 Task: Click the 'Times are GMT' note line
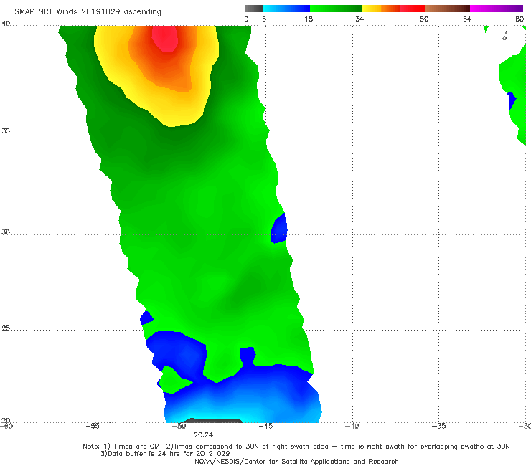coord(296,447)
